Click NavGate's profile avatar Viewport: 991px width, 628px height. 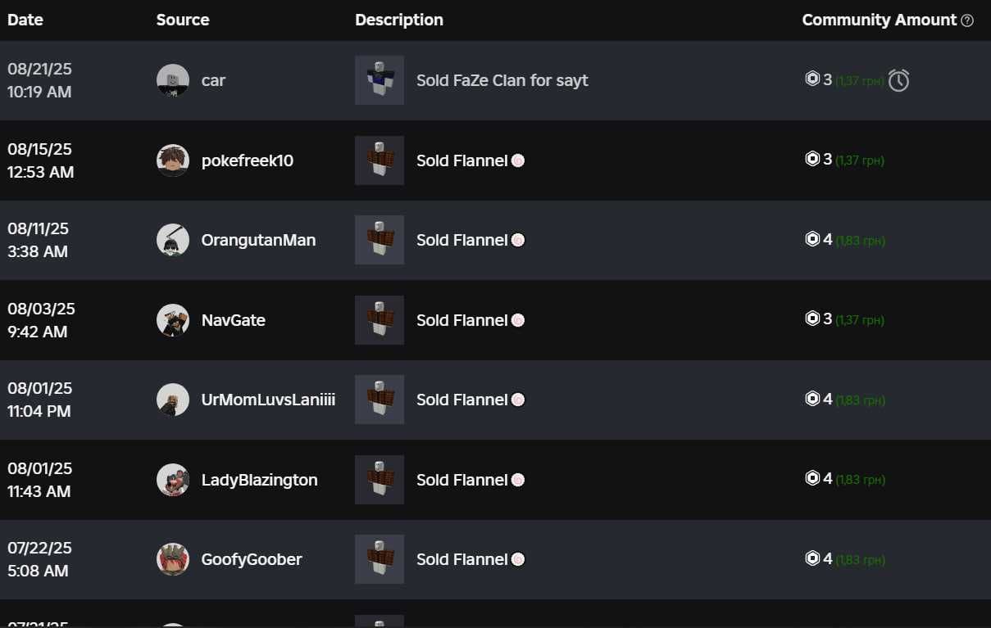tap(173, 320)
